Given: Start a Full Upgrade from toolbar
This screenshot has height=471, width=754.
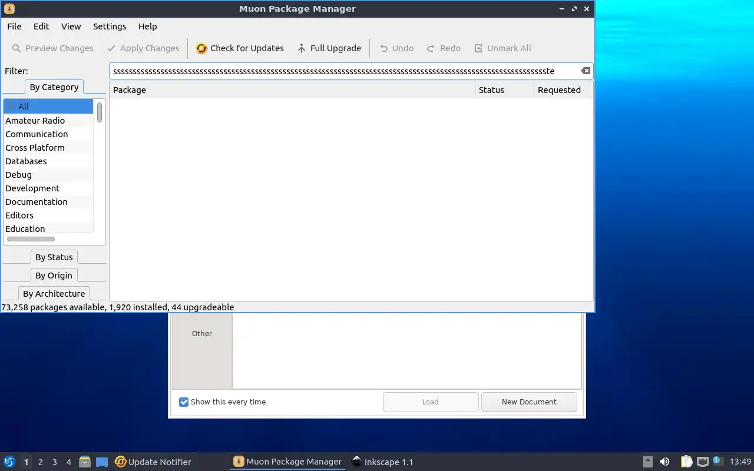Looking at the screenshot, I should (329, 48).
